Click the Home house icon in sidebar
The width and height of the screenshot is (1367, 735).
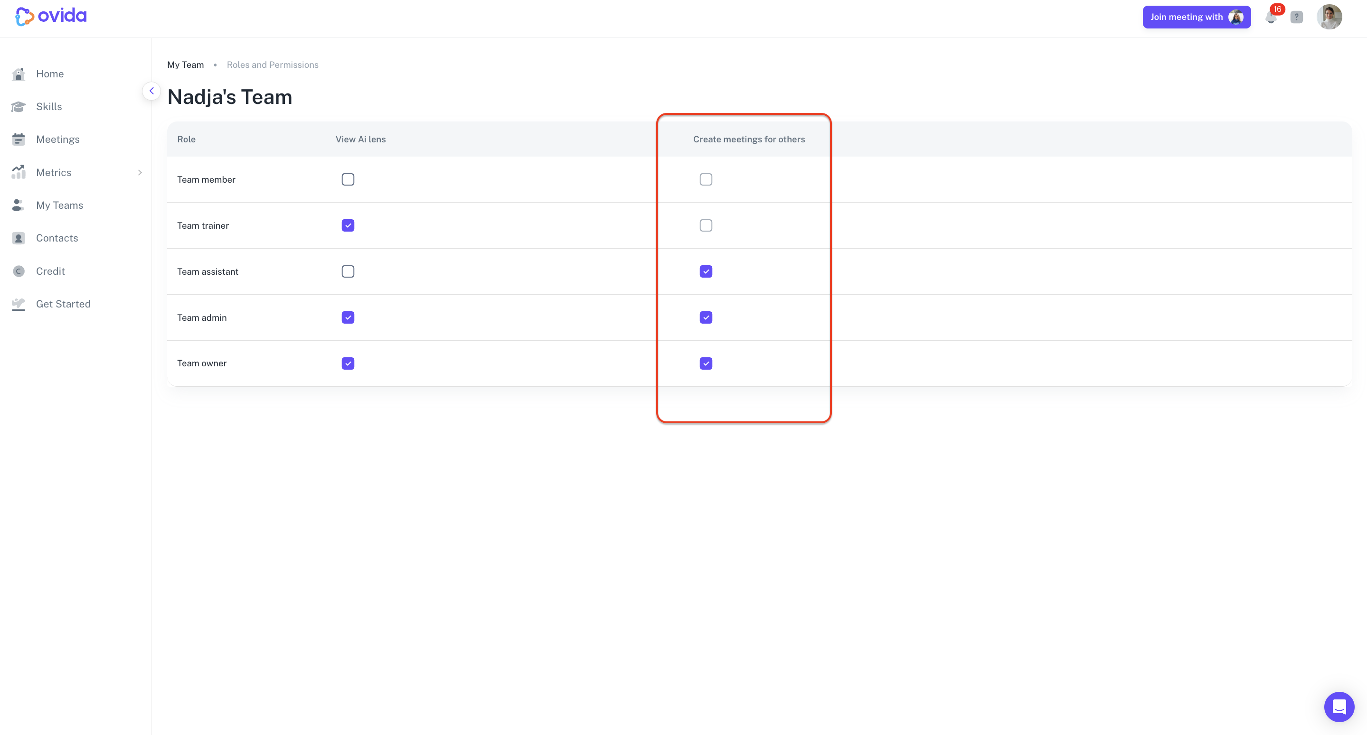[x=19, y=74]
